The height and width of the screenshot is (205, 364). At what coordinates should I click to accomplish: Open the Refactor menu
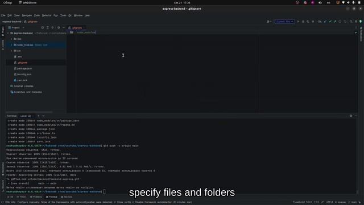coord(47,15)
